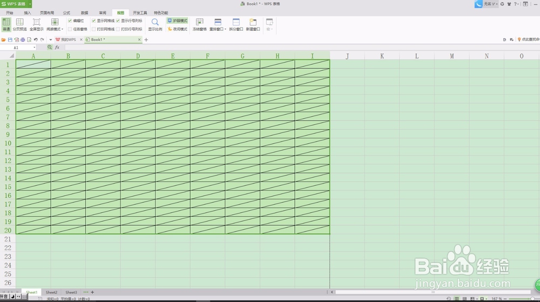Open the WPS 表格 application menu dropdown

[x=30, y=4]
